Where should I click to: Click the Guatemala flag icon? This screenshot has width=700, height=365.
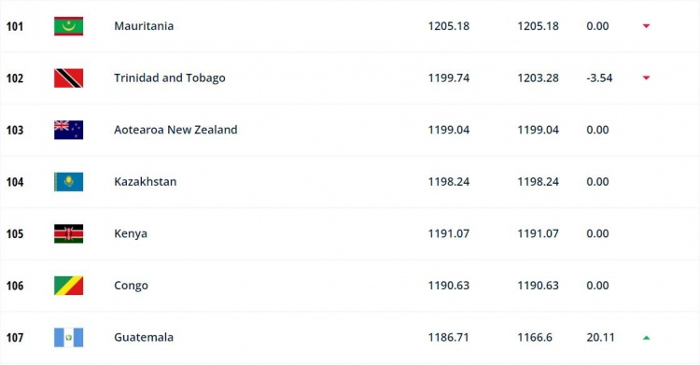68,337
